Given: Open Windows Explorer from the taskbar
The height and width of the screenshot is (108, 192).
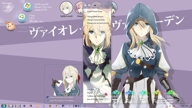Looking at the screenshot, I should pos(11,106).
